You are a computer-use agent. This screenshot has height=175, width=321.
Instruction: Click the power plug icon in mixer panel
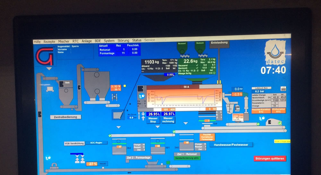(142, 96)
